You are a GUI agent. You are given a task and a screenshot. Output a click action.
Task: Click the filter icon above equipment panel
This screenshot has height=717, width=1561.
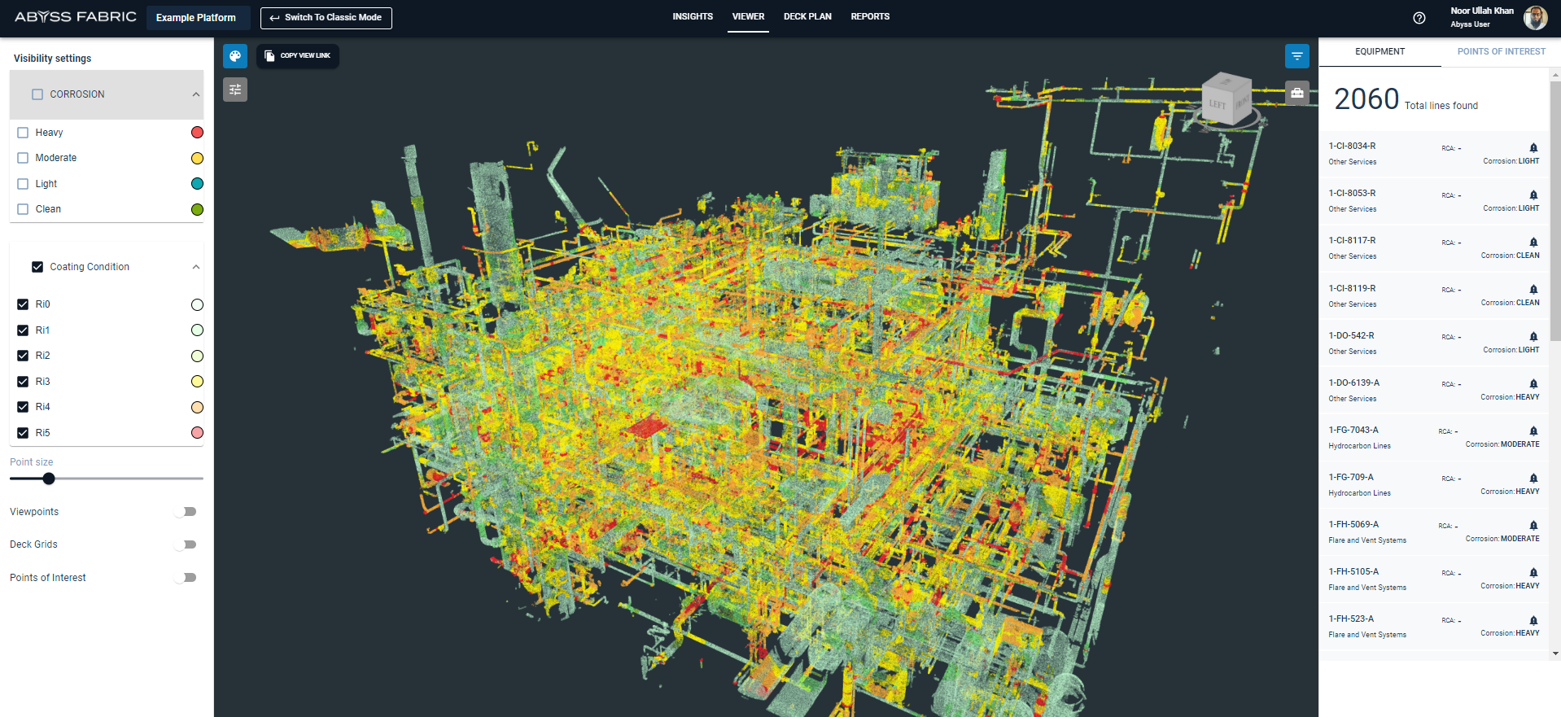point(1296,56)
